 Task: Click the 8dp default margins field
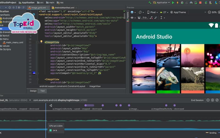pos(145,18)
